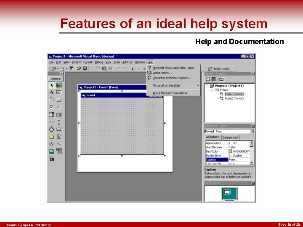Viewport: 303px width, 227px height.
Task: Select the PictureBox control in the toolbox
Action: coord(59,85)
